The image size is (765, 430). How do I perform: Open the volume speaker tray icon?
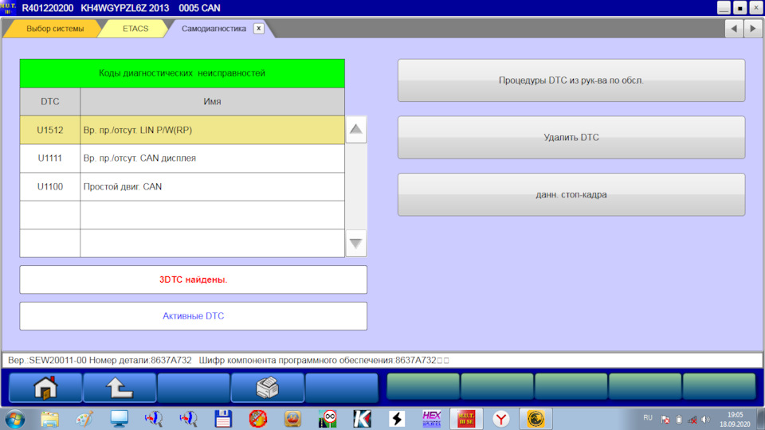click(x=705, y=420)
